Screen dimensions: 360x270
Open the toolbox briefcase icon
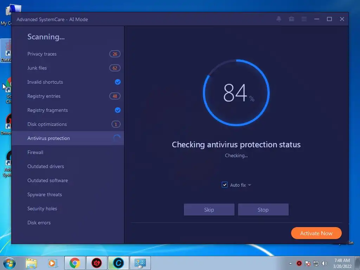[x=291, y=19]
